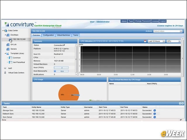
Task: Click the Task button in top bar
Action: tap(131, 21)
